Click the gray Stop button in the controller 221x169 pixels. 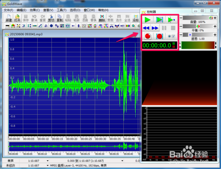tap(173, 28)
